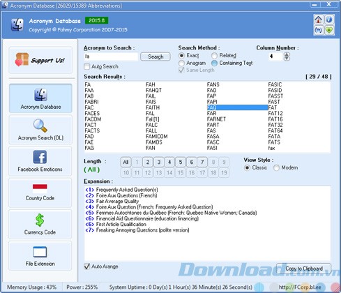Viewport: 341px width, 293px height.
Task: Click expansion Frequently Asked Question(s)
Action: click(127, 190)
